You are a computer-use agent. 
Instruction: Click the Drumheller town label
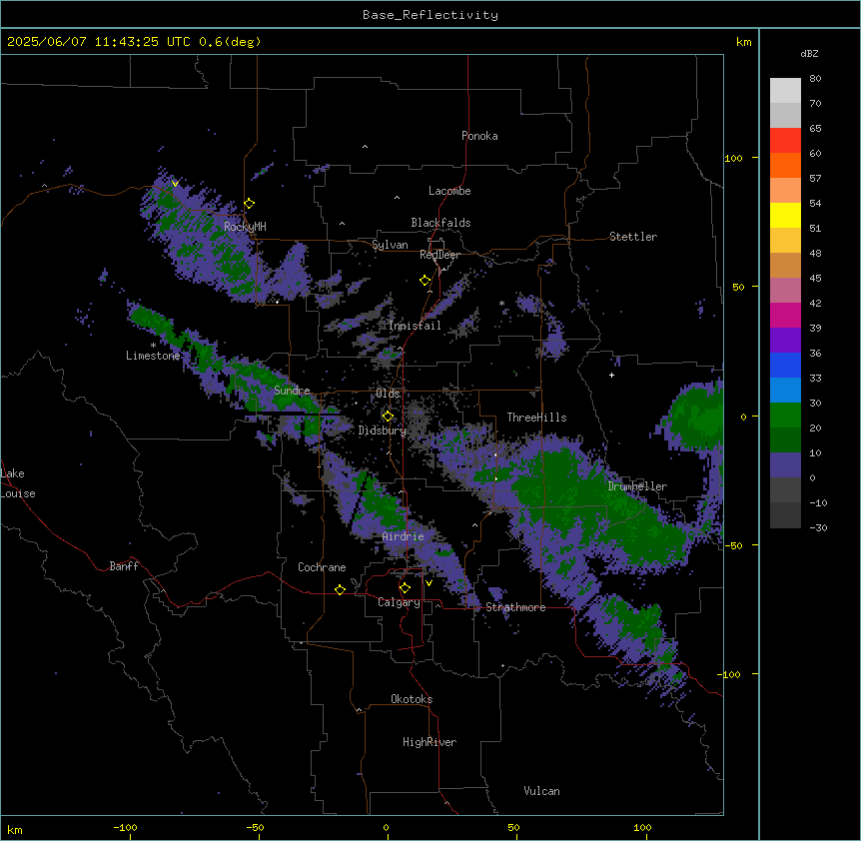pyautogui.click(x=637, y=486)
